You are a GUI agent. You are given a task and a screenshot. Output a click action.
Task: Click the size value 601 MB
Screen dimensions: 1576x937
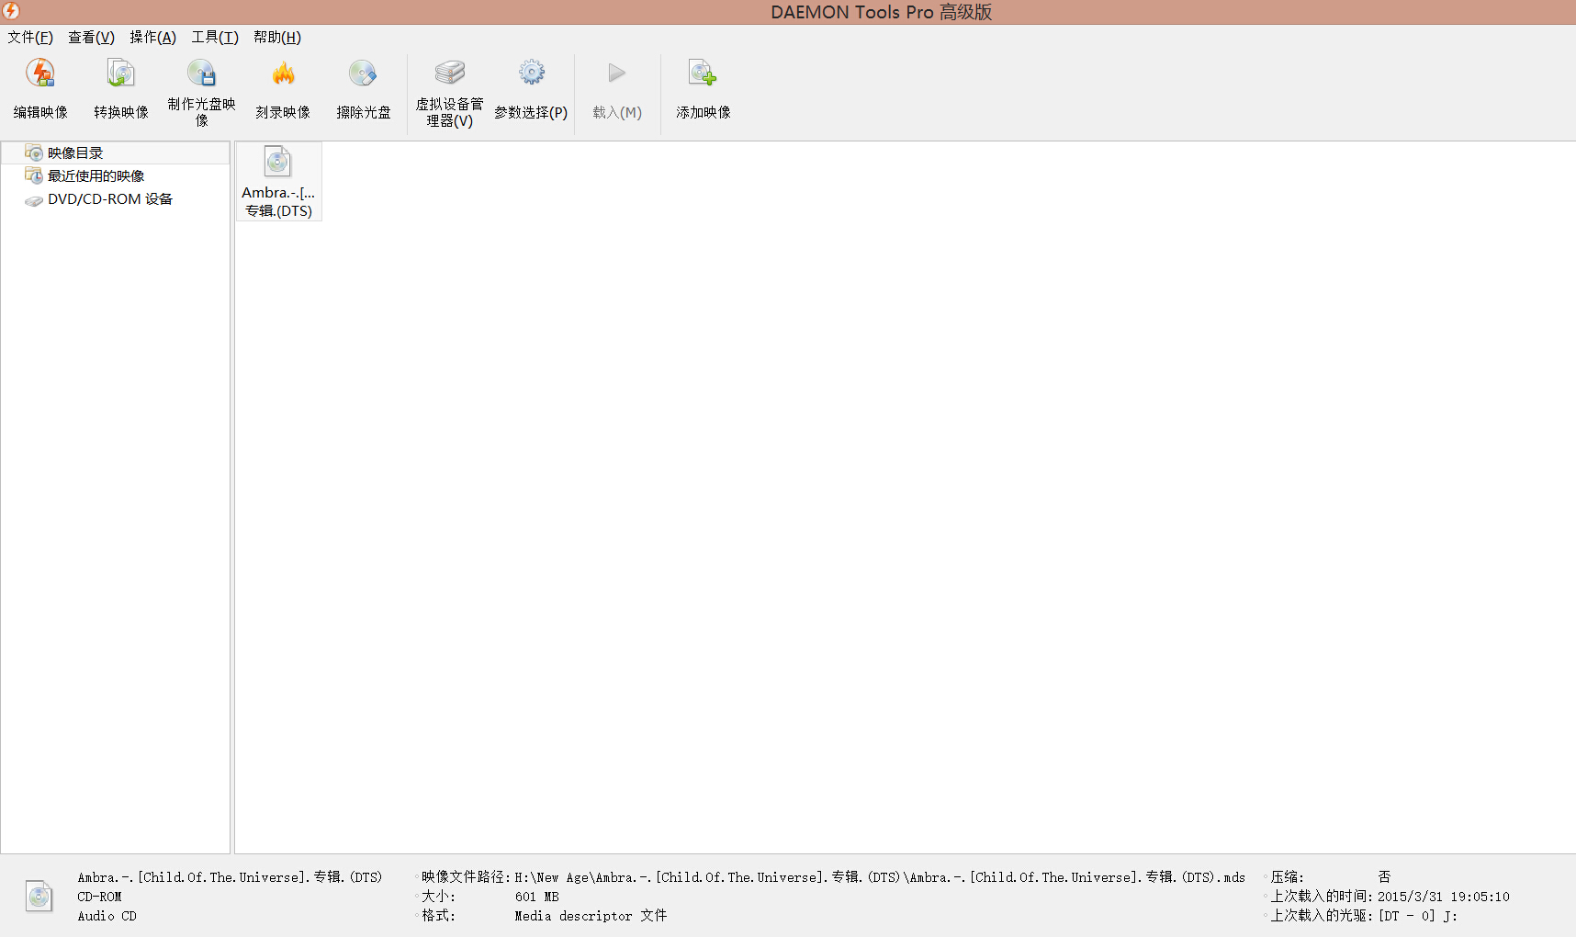(x=537, y=897)
